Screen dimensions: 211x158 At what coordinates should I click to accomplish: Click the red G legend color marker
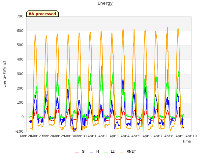(77, 152)
